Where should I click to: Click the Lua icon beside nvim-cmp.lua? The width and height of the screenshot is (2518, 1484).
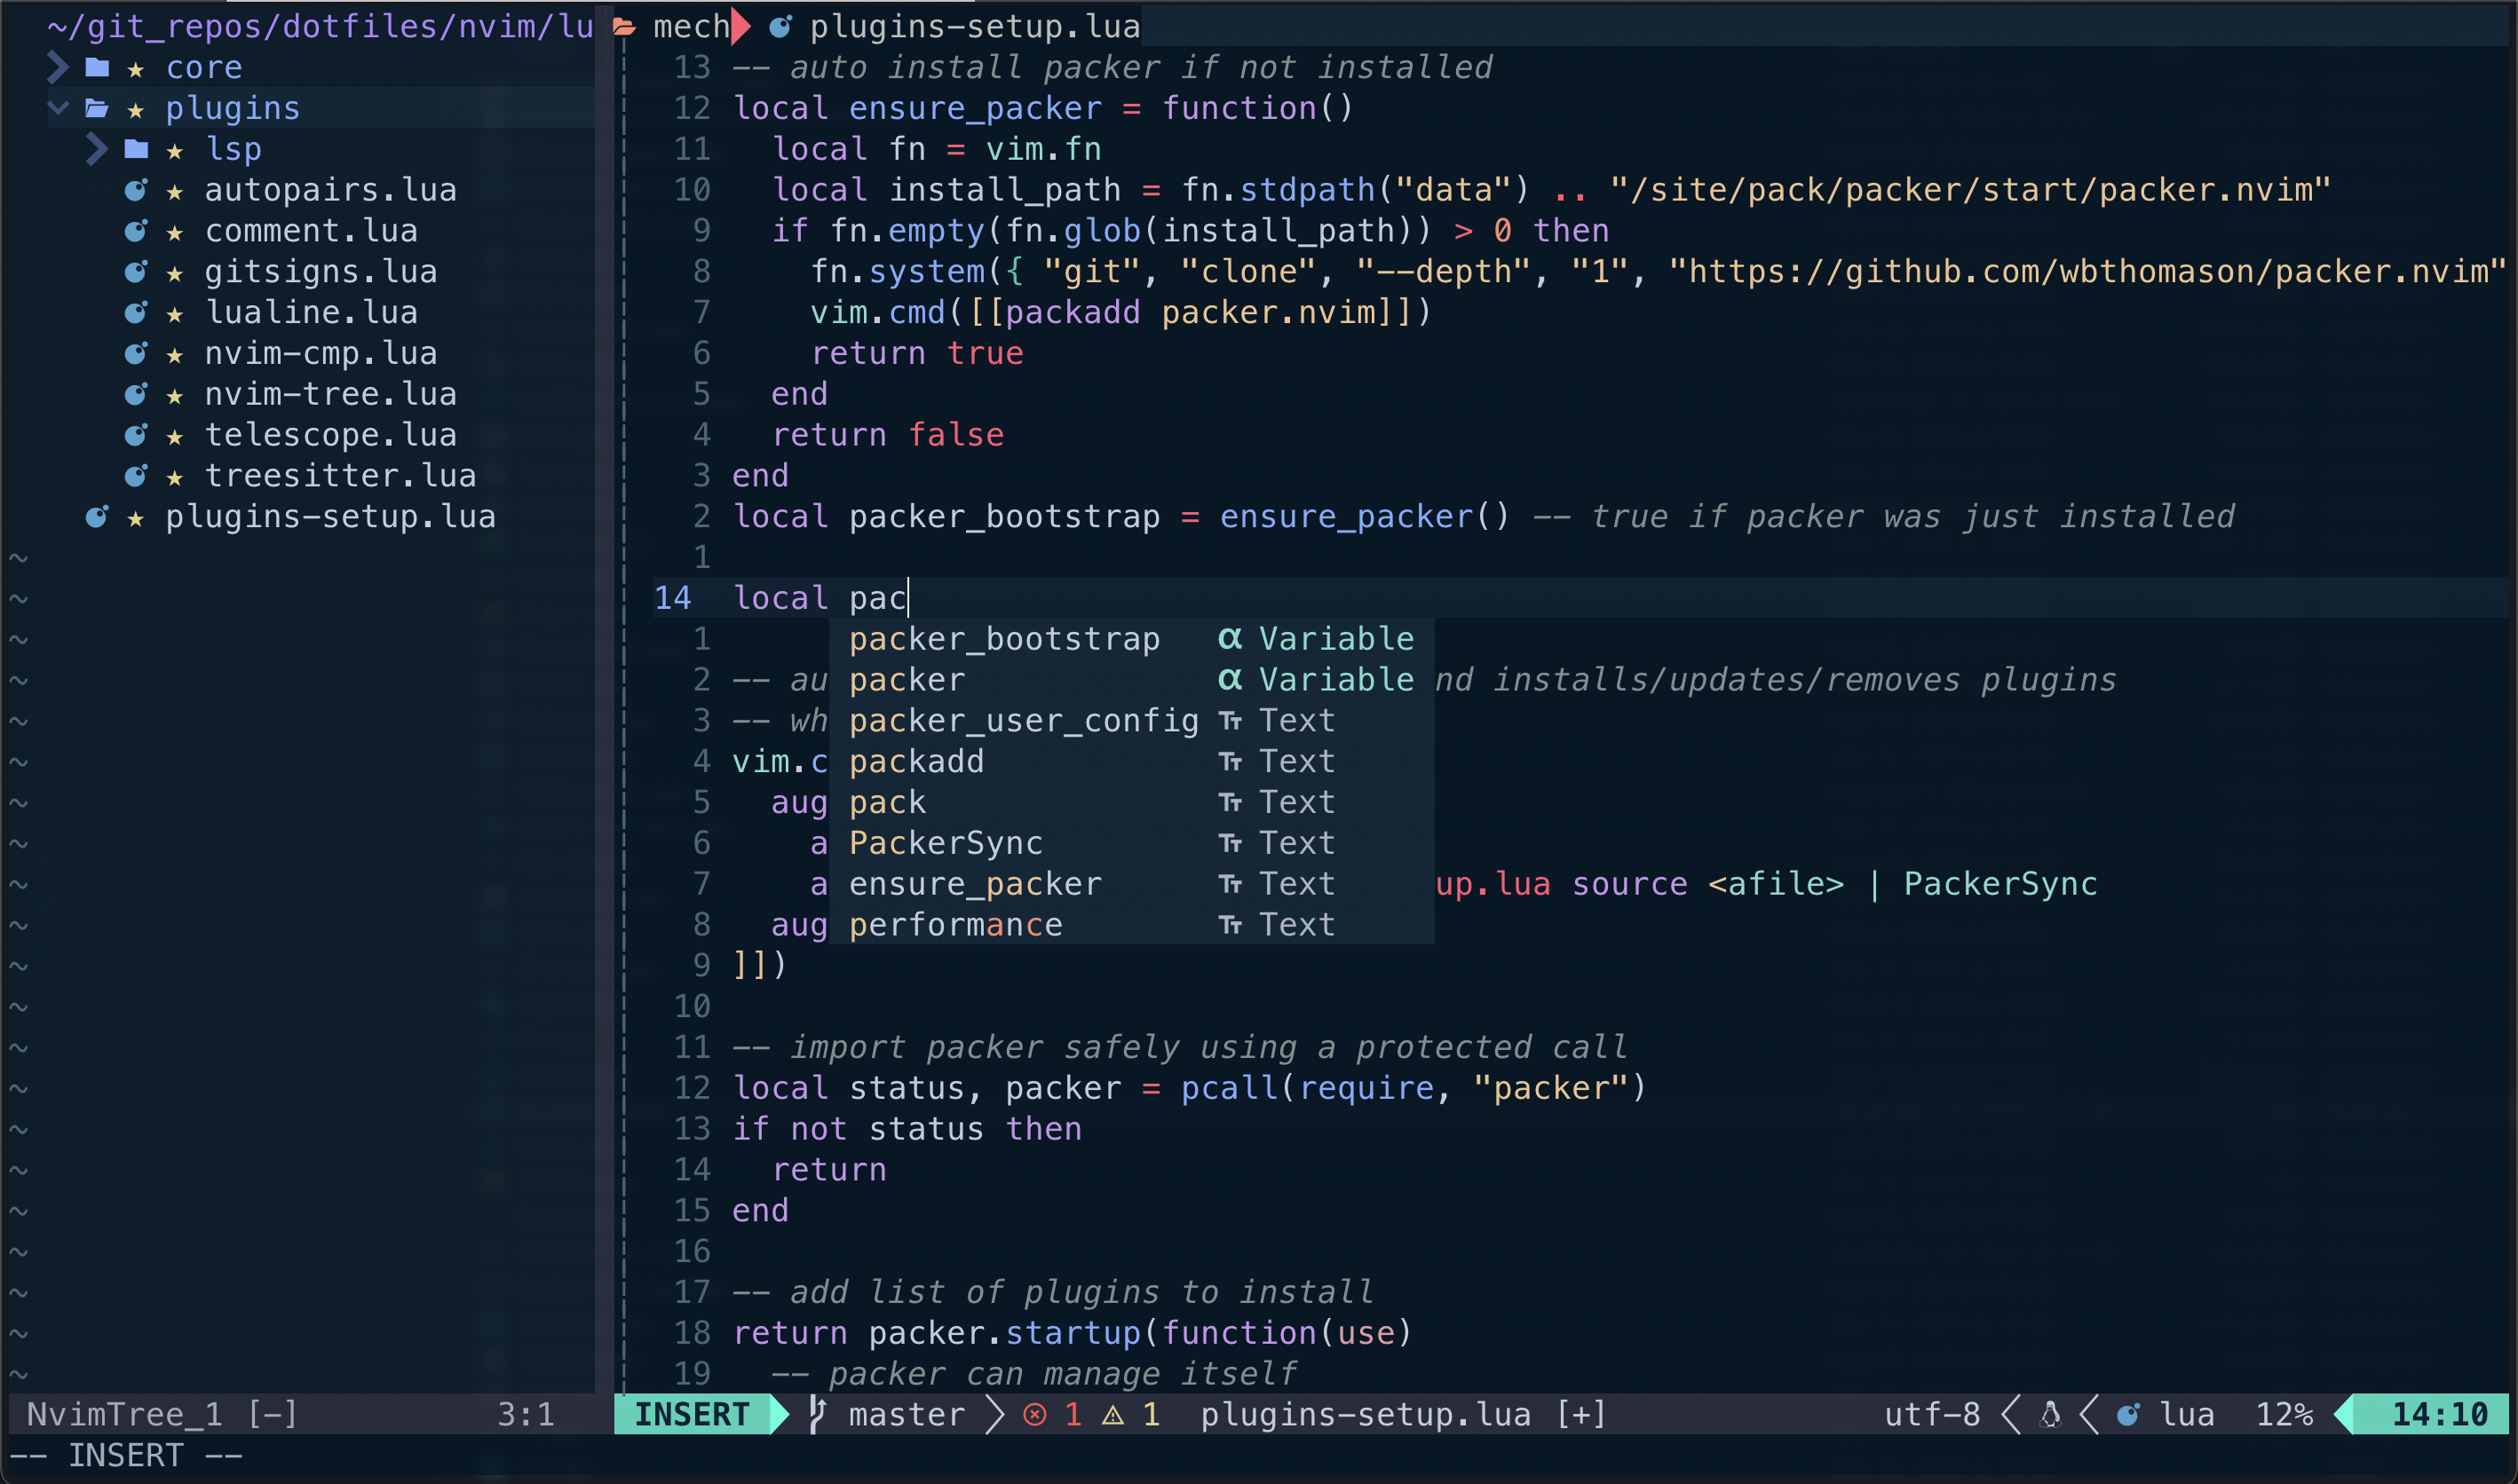[x=136, y=353]
